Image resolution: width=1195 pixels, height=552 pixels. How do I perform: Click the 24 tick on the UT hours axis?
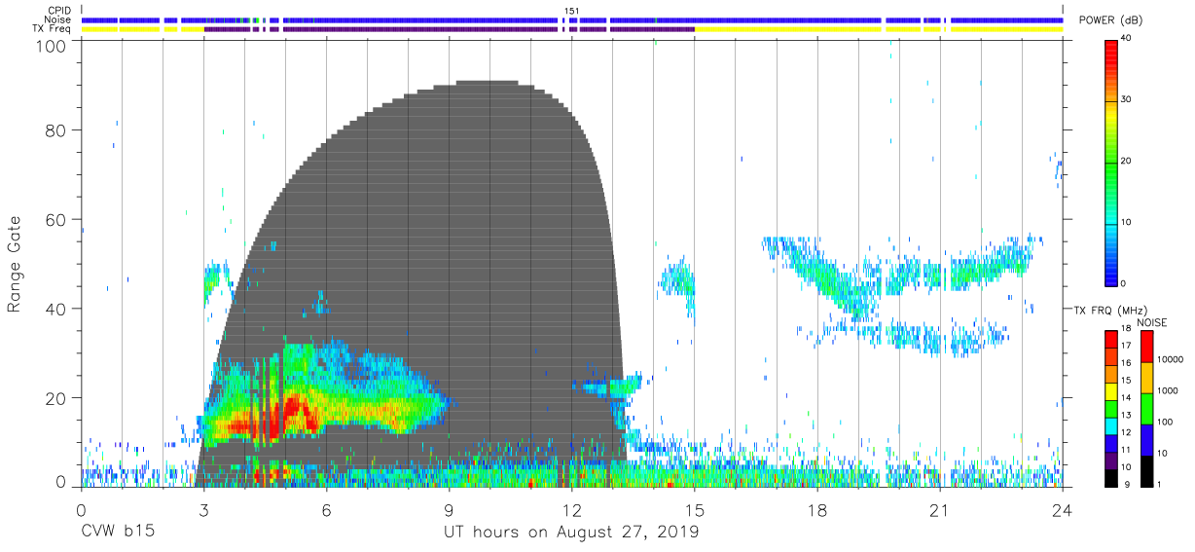click(1063, 509)
